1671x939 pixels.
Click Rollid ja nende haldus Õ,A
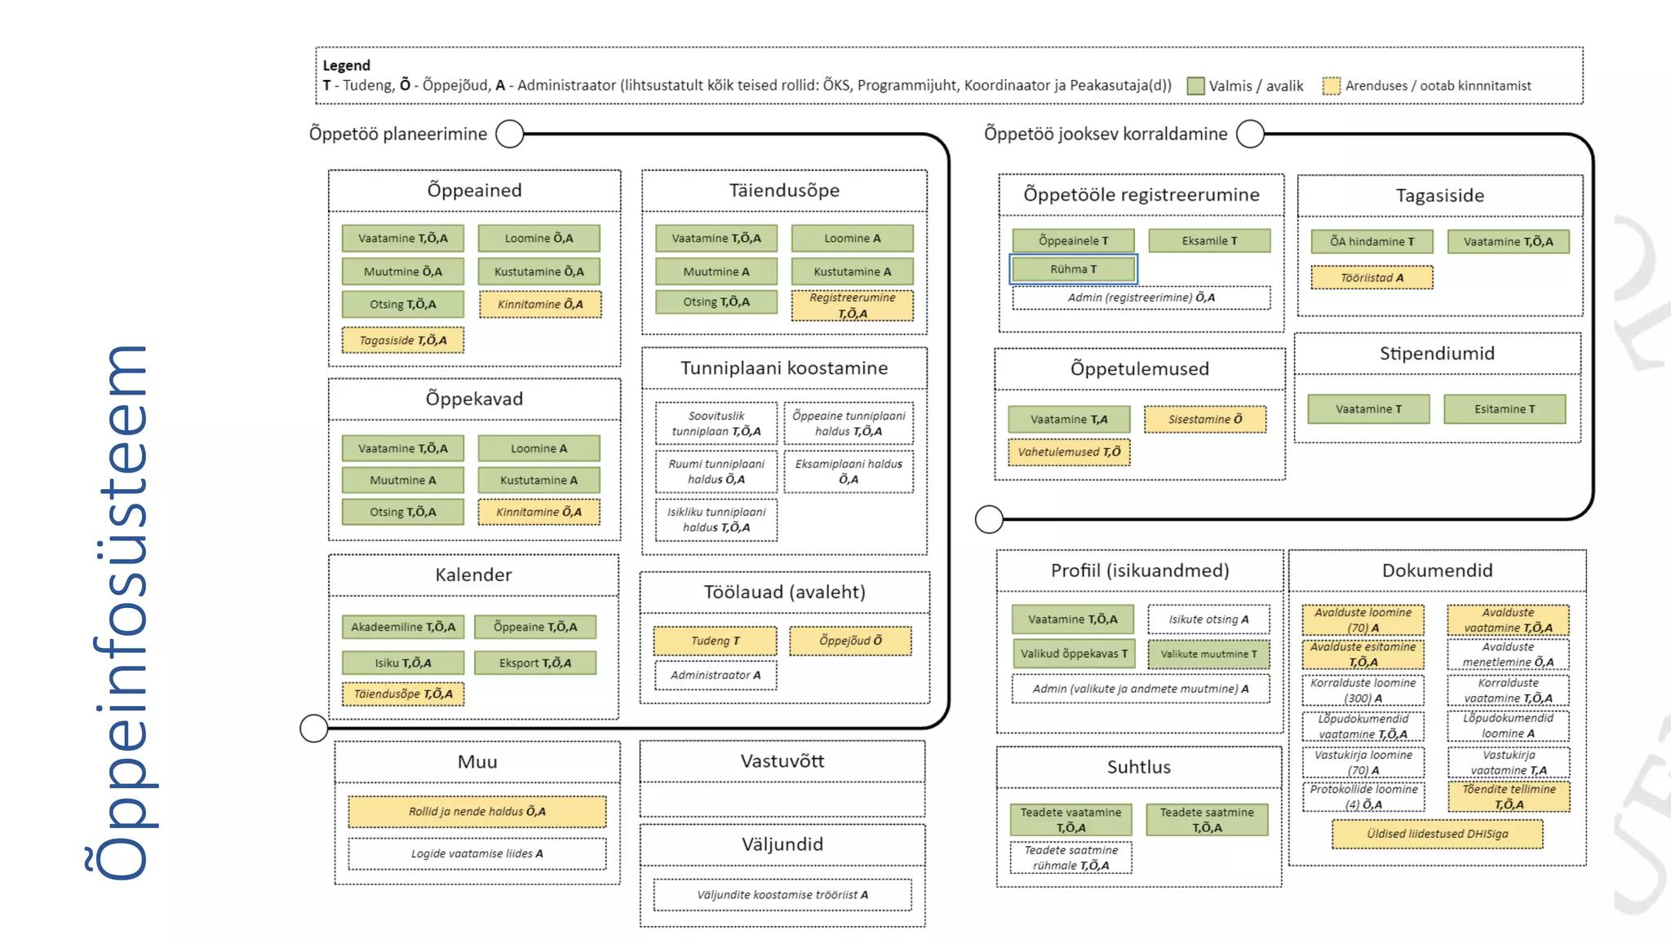click(x=477, y=811)
